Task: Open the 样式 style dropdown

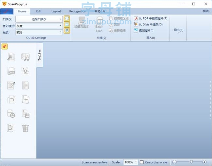Action: pyautogui.click(x=206, y=11)
